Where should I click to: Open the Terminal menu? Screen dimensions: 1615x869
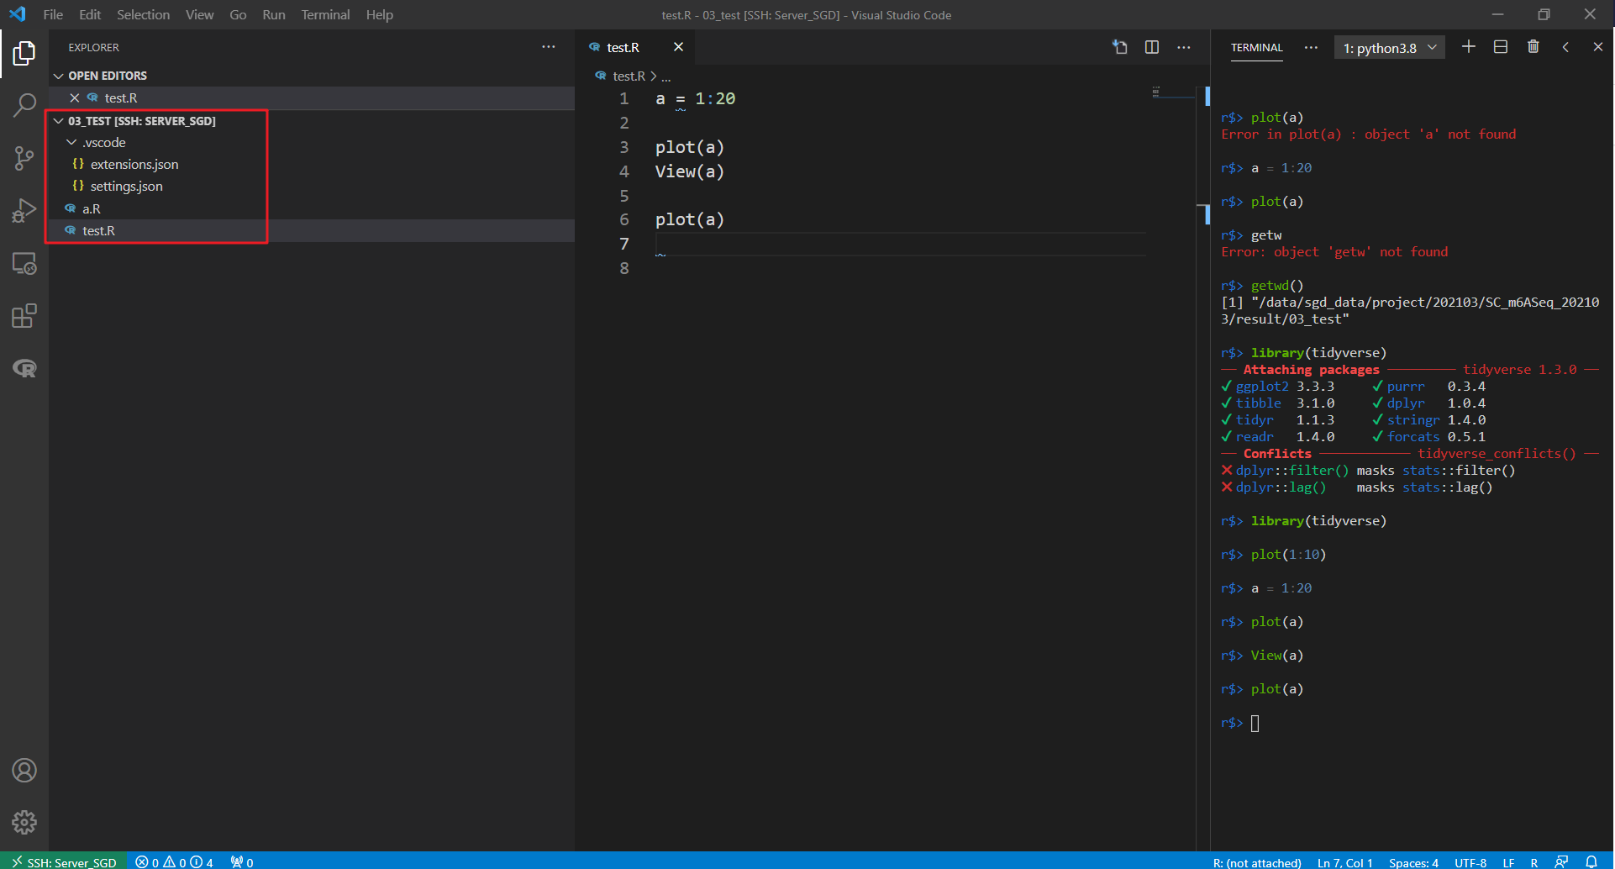pos(325,14)
